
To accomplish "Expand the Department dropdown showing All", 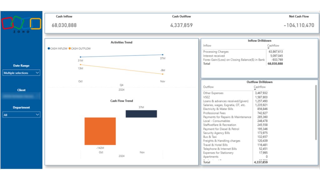I will (x=21, y=115).
